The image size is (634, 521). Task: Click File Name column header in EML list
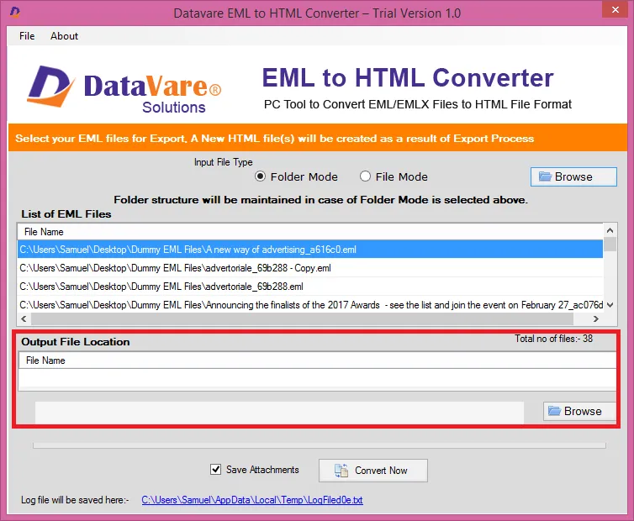click(309, 232)
